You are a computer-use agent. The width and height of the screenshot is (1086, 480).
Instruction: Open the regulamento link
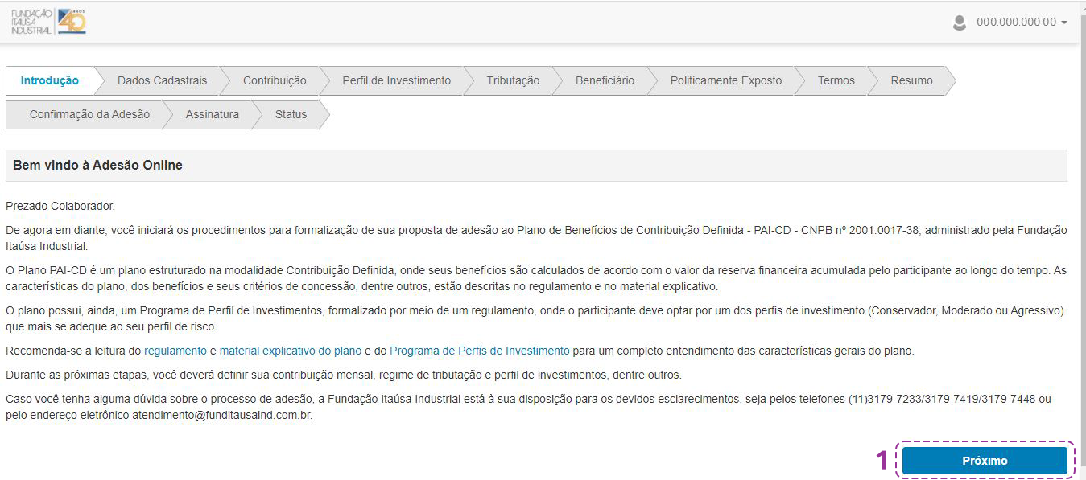click(175, 351)
